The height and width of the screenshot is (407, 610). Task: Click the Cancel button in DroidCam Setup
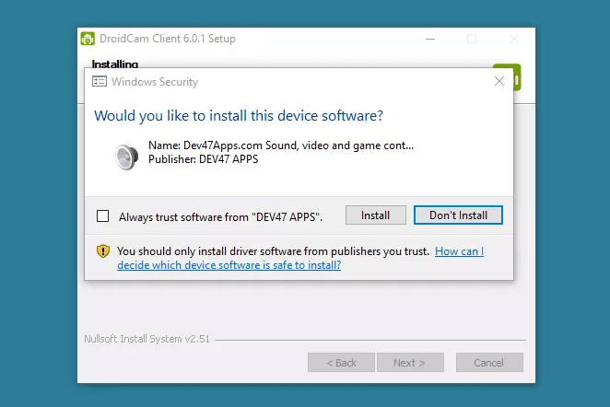(489, 362)
